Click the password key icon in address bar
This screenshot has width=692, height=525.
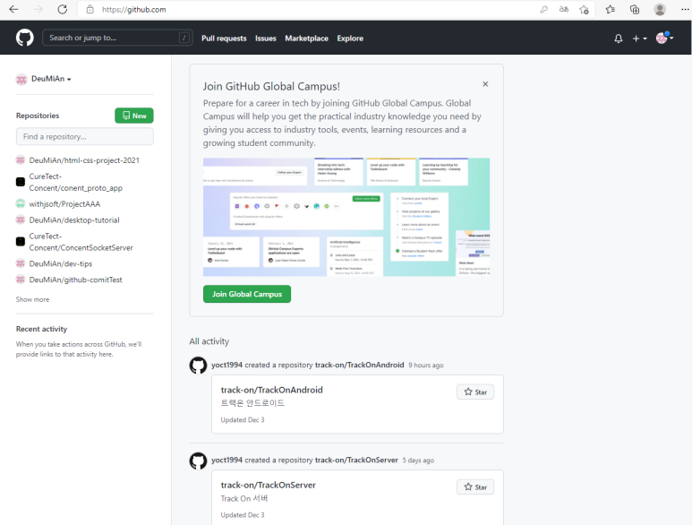pos(543,9)
